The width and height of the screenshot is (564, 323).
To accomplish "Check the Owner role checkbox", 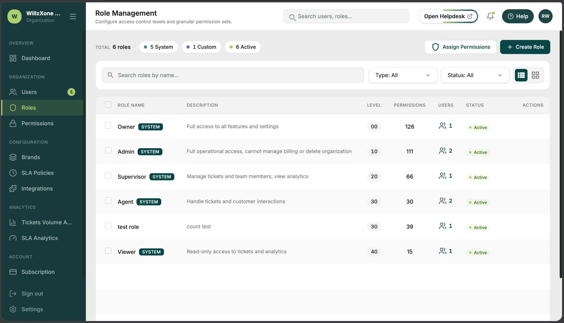I will tap(108, 126).
